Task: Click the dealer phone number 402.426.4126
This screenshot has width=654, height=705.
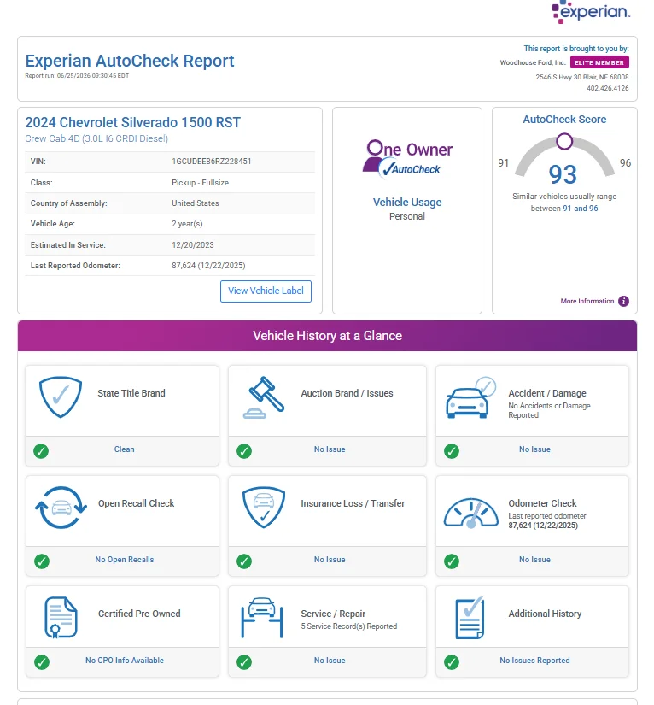Action: (x=608, y=88)
